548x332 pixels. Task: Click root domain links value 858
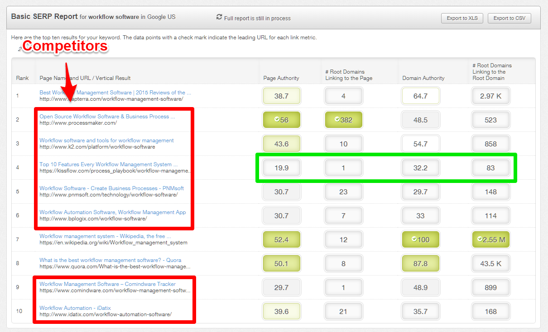tap(490, 144)
